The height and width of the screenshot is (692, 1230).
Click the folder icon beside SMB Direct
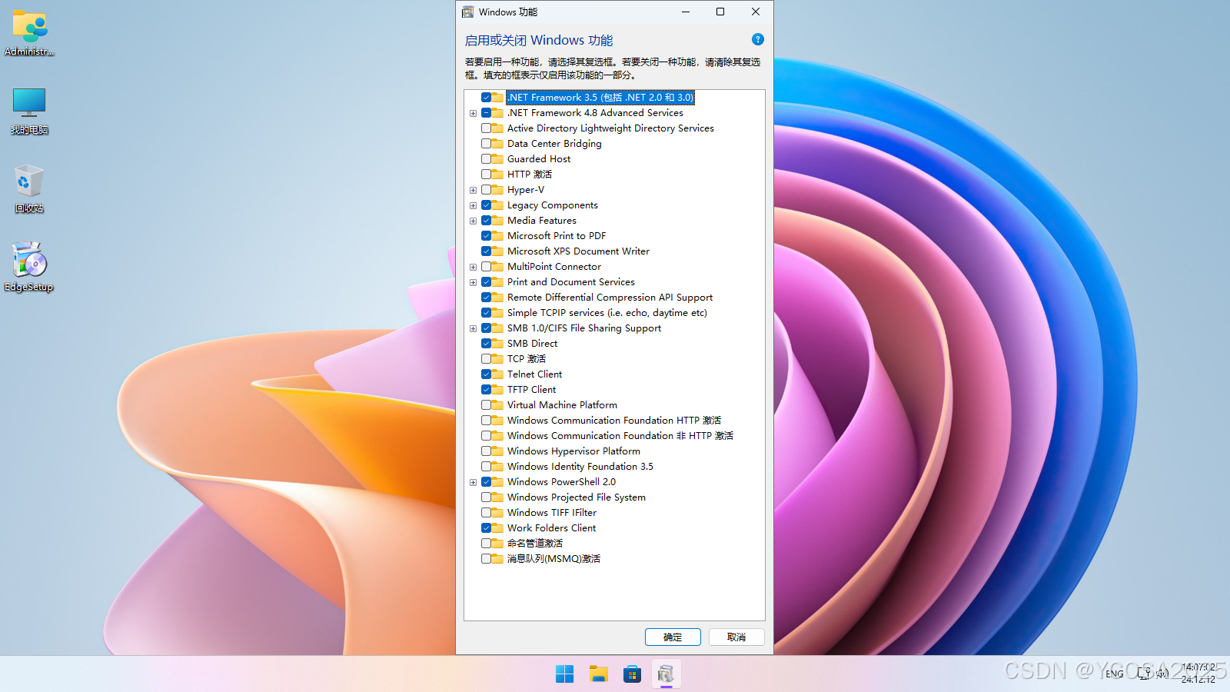pos(498,344)
